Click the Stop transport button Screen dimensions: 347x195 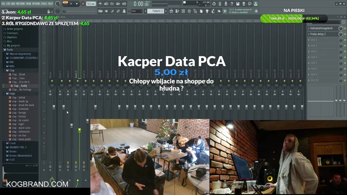pyautogui.click(x=77, y=4)
